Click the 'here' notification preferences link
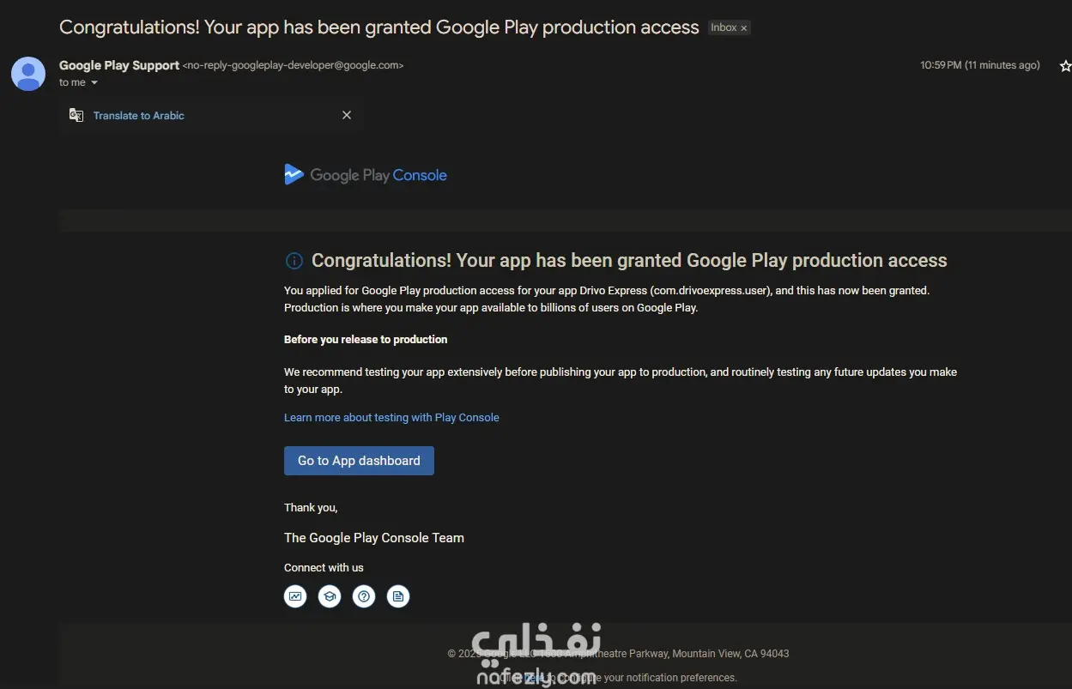The image size is (1072, 689). 534,678
